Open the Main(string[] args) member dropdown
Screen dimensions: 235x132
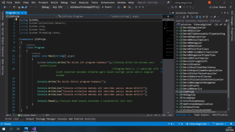pos(136,16)
